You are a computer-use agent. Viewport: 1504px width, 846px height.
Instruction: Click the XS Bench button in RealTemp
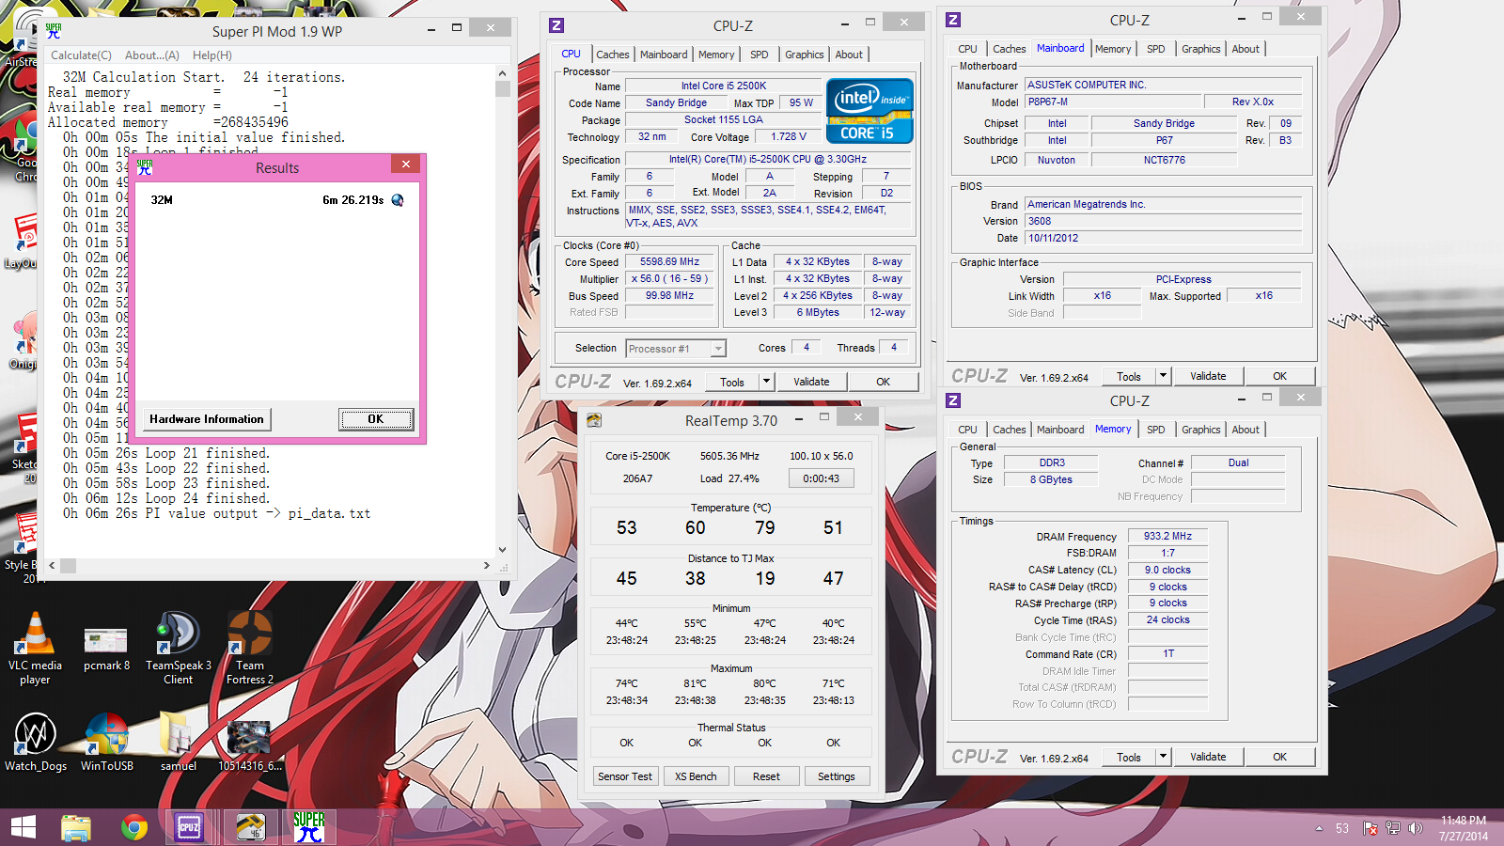click(696, 776)
